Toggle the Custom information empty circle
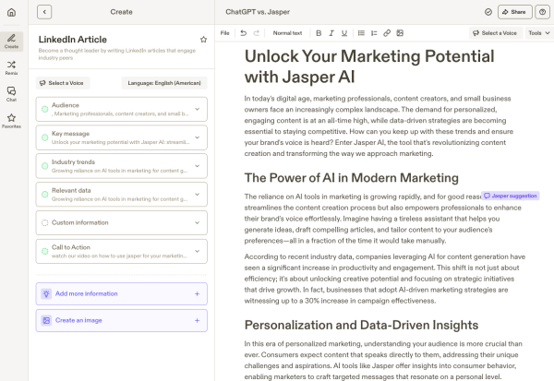 (45, 223)
